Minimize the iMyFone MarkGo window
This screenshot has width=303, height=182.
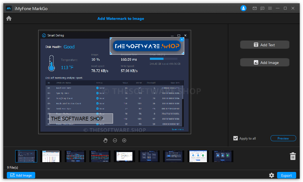(278, 8)
